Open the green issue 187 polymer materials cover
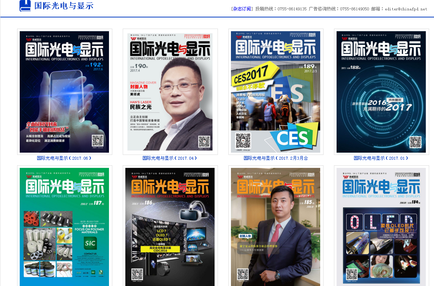This screenshot has height=286, width=434. tap(64, 227)
